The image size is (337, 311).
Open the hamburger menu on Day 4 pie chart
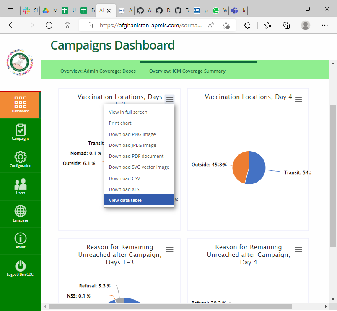click(298, 99)
